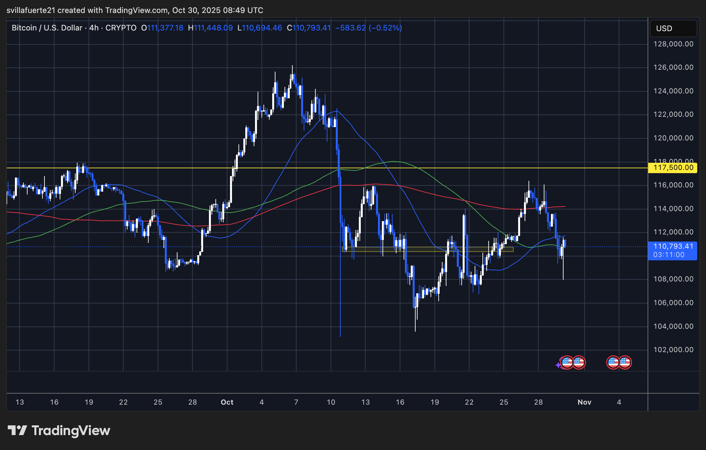Click the third US flag economic event
Image resolution: width=706 pixels, height=450 pixels.
[x=613, y=362]
